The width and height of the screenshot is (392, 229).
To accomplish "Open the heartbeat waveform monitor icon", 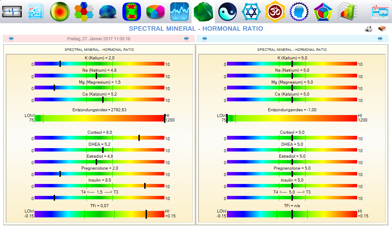I will tap(12, 12).
